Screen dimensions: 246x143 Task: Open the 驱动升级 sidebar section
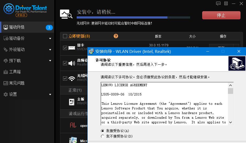pos(27,27)
